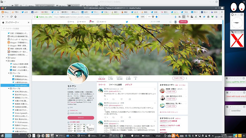Retweet the first tweet
Screen dimensions: 246x138
click(x=113, y=99)
